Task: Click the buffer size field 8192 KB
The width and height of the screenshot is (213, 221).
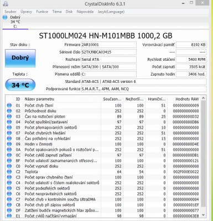Action: tap(191, 45)
